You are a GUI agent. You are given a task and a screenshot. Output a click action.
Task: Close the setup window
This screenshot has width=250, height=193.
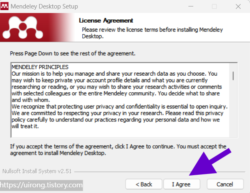pyautogui.click(x=238, y=6)
